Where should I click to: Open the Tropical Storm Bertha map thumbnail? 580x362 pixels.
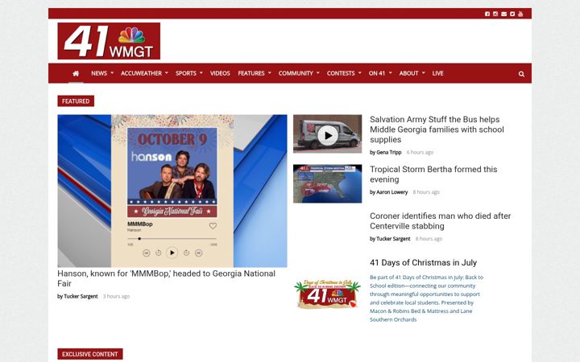point(328,183)
